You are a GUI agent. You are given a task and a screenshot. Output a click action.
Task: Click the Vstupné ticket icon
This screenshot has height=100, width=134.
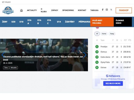[3, 2]
